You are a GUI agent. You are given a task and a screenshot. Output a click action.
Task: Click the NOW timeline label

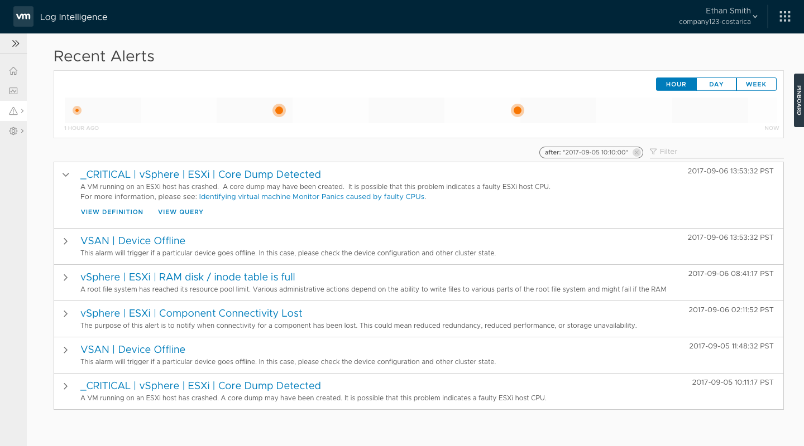772,128
